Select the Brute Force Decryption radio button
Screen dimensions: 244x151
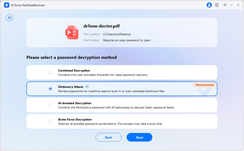50,121
